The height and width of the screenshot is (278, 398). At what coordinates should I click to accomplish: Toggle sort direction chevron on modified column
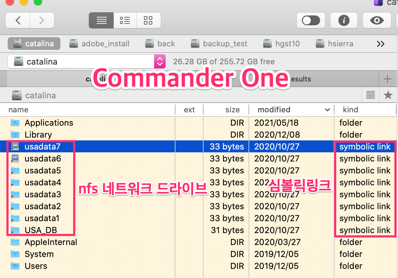[x=327, y=110]
